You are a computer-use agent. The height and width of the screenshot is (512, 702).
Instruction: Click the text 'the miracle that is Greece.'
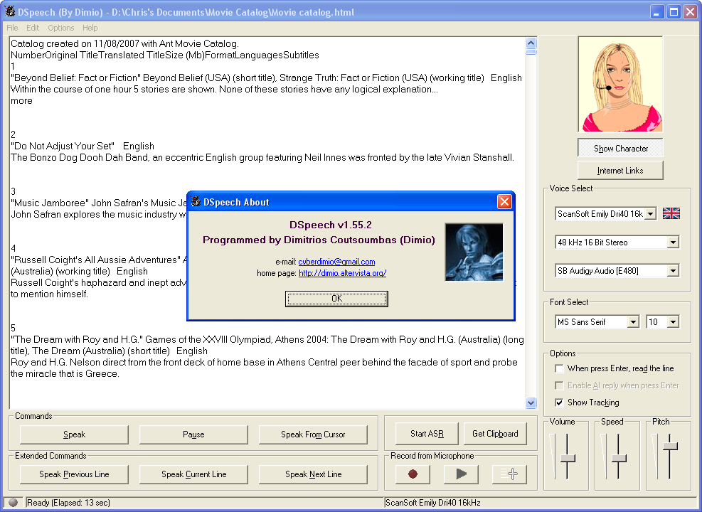(65, 374)
